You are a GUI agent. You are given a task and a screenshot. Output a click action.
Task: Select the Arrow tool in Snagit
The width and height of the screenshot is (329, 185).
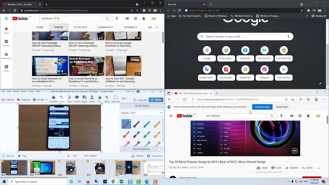[62, 99]
